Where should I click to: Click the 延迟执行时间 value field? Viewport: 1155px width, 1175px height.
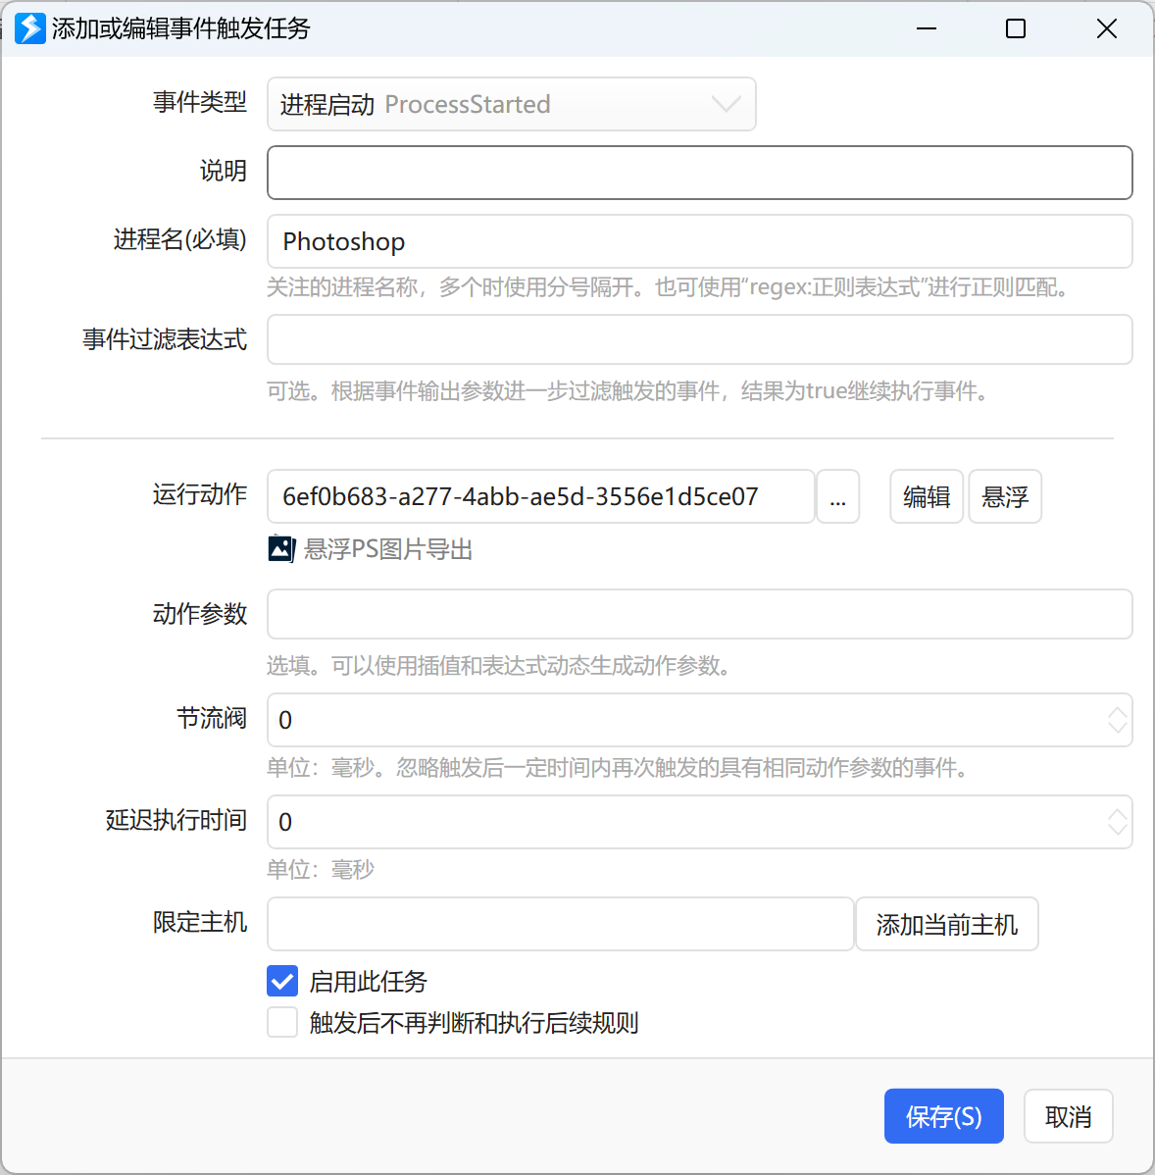coord(700,822)
